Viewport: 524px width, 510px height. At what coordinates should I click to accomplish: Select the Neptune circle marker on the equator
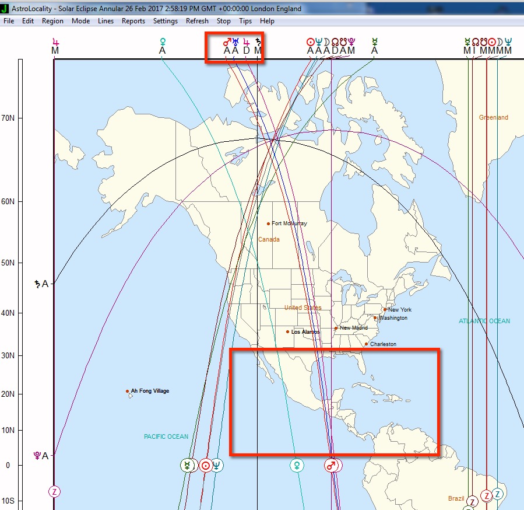point(217,465)
